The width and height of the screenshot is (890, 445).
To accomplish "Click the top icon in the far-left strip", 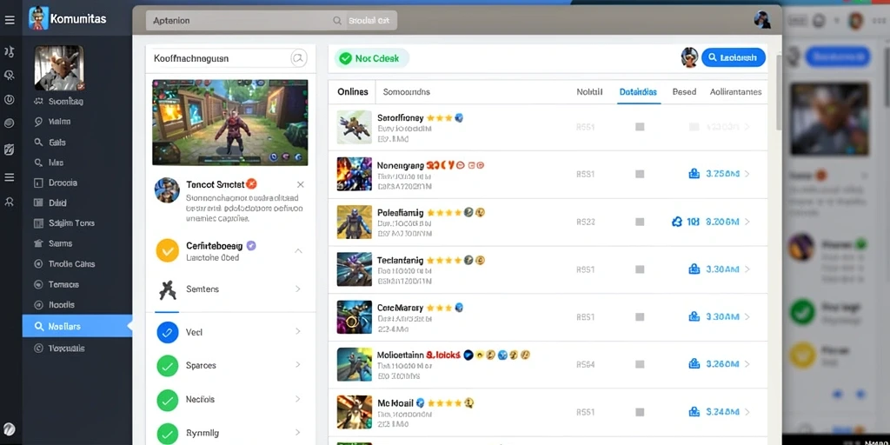I will pyautogui.click(x=9, y=51).
